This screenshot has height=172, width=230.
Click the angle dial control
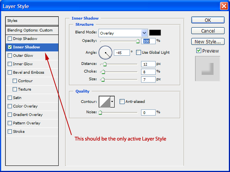coord(105,52)
